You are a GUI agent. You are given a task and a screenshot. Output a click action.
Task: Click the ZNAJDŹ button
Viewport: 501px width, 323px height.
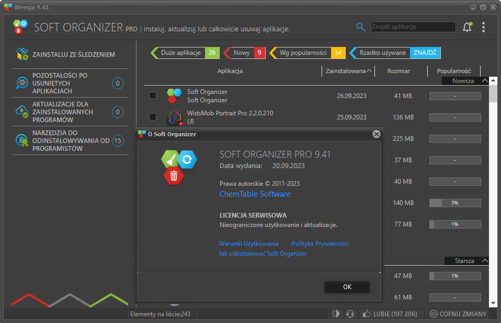click(425, 53)
